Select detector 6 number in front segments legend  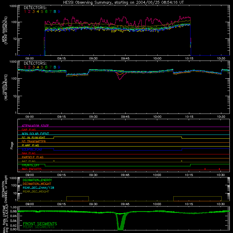(46, 12)
